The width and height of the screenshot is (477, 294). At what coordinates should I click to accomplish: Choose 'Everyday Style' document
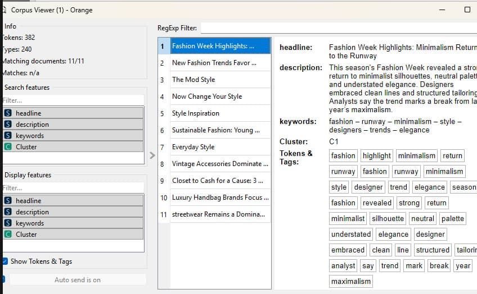(x=220, y=147)
